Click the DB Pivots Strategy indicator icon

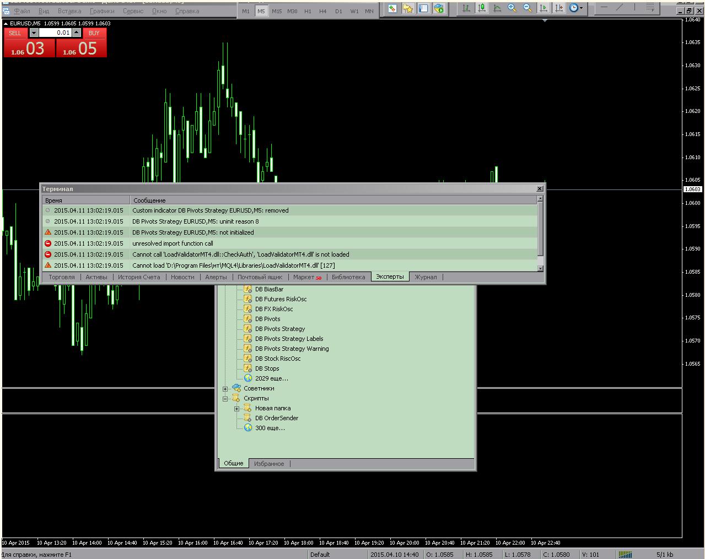248,329
